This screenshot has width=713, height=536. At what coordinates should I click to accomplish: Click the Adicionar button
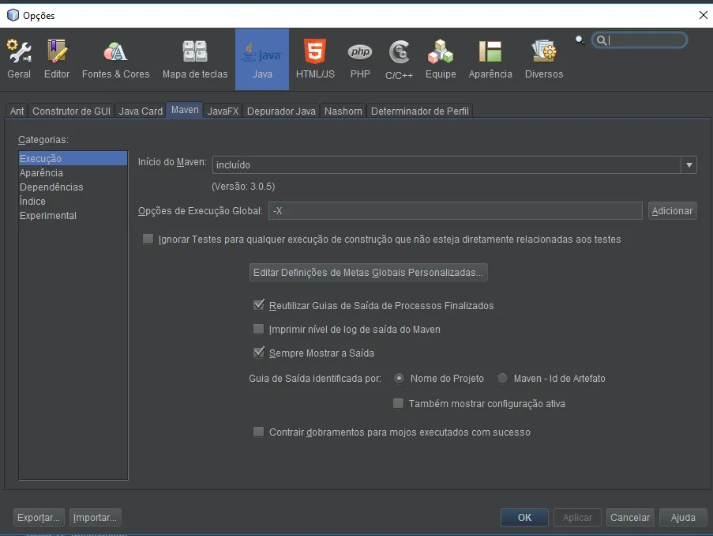(672, 211)
